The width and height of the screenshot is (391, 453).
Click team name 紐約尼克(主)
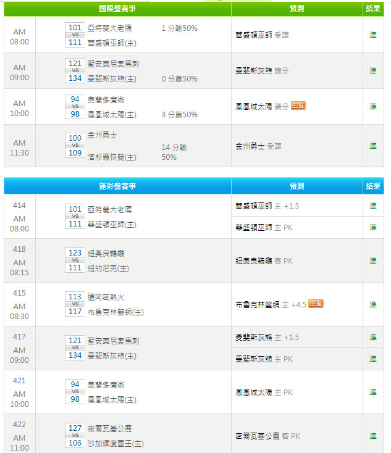(108, 268)
